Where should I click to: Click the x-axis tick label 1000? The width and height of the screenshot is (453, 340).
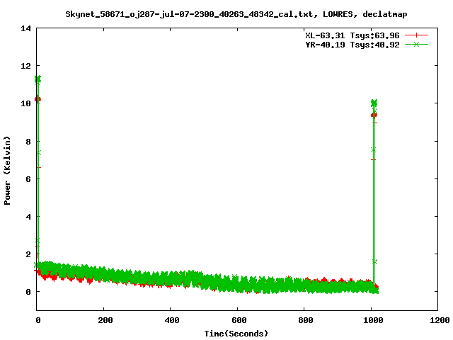[x=373, y=320]
